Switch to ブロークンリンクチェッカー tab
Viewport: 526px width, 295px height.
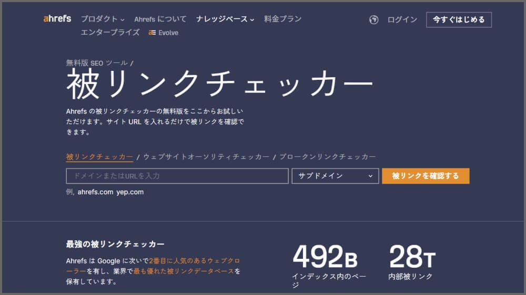[328, 157]
